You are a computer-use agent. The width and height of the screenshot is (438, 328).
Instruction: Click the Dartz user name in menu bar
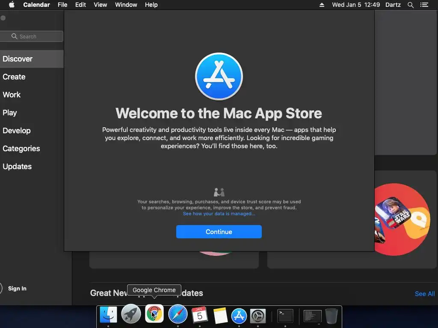[x=393, y=5]
